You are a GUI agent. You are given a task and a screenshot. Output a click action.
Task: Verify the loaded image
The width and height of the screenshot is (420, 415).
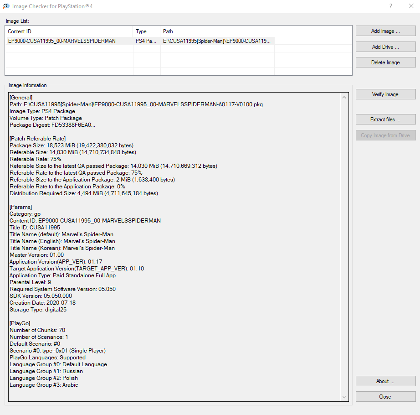tap(385, 94)
